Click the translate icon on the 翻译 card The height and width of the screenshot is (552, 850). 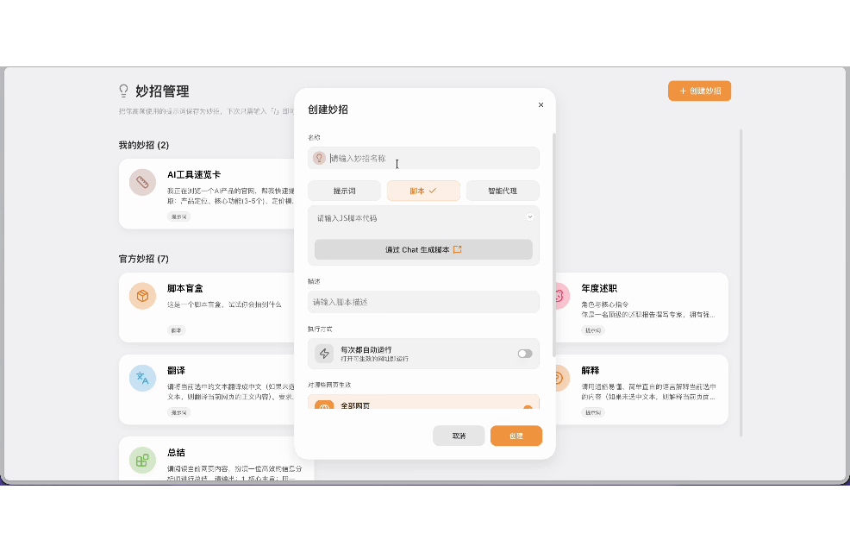[142, 378]
